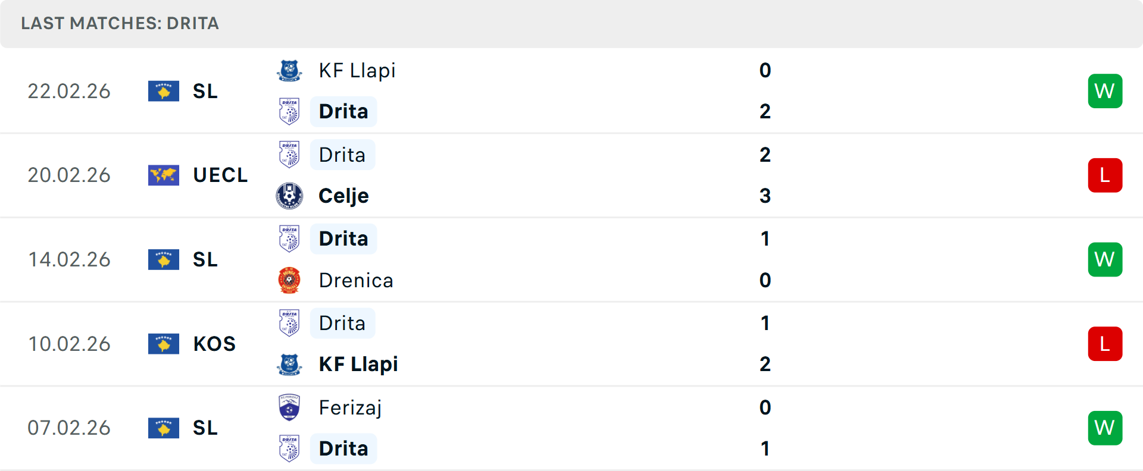Click the Drenica club crest

pos(289,280)
